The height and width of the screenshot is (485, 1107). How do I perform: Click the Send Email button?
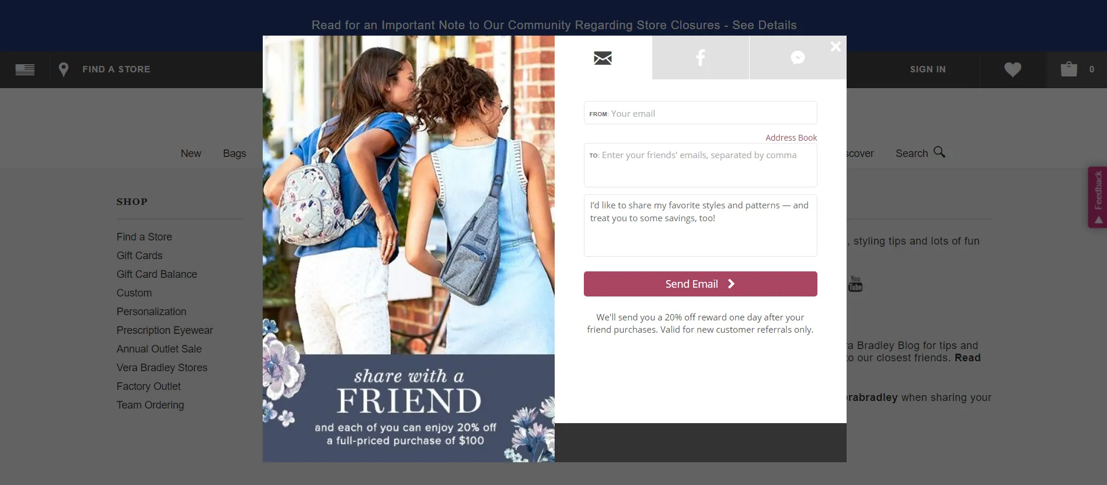700,284
